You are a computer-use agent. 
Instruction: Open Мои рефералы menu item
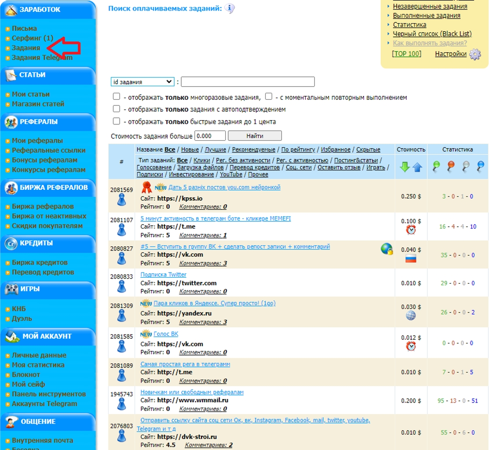(x=37, y=141)
